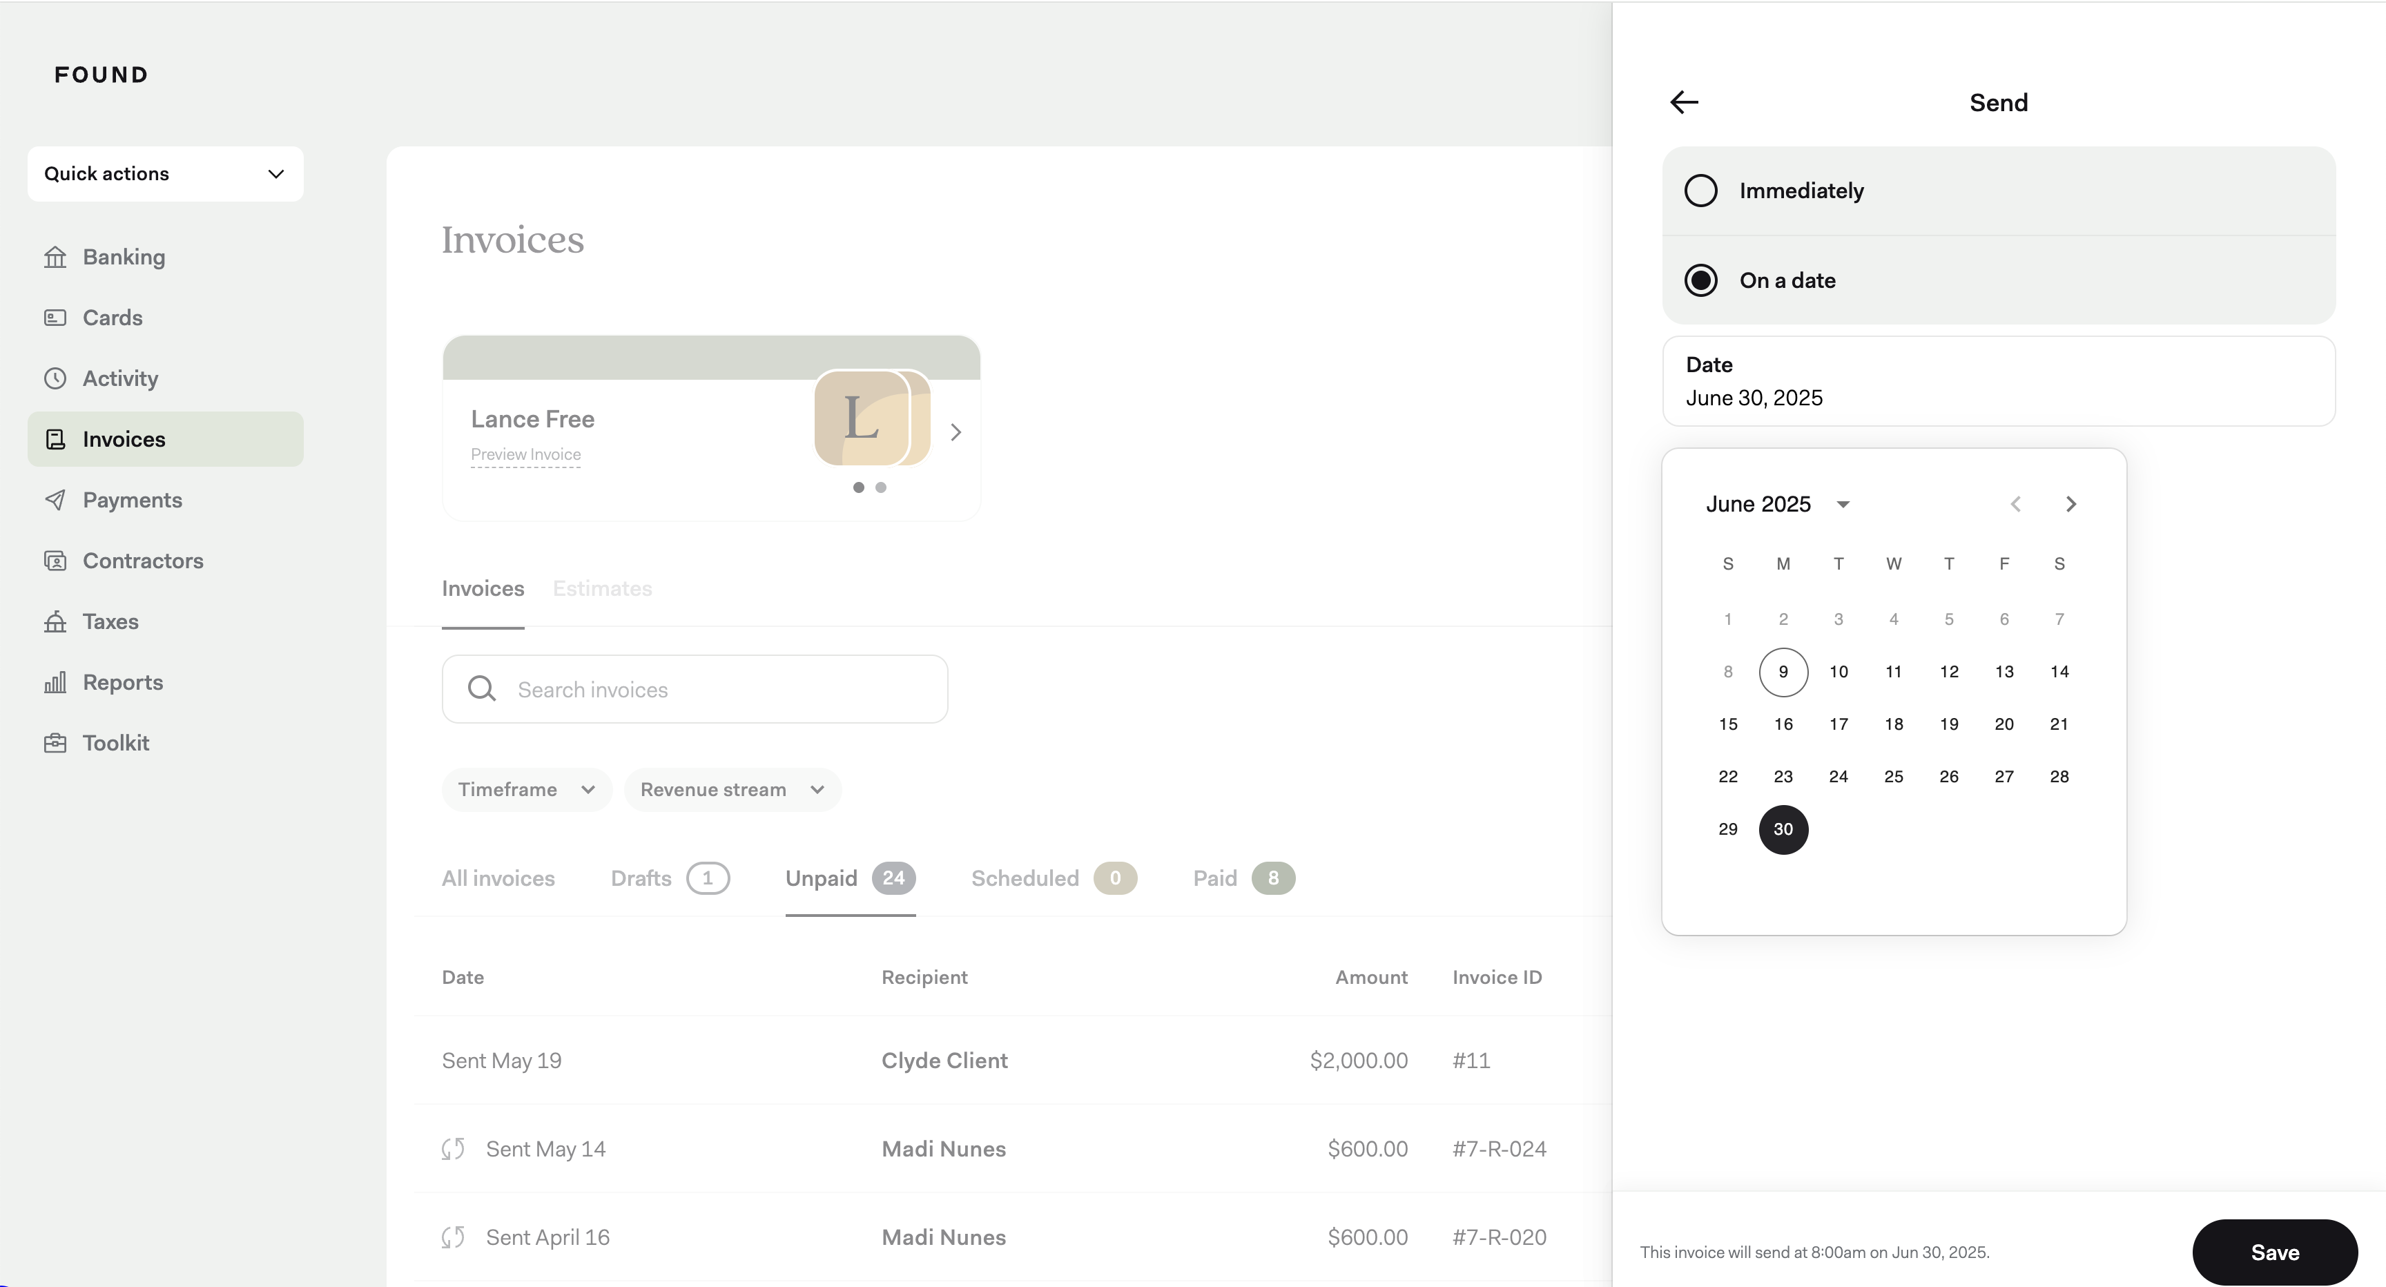
Task: Open Payments paper-plane icon
Action: 55,501
